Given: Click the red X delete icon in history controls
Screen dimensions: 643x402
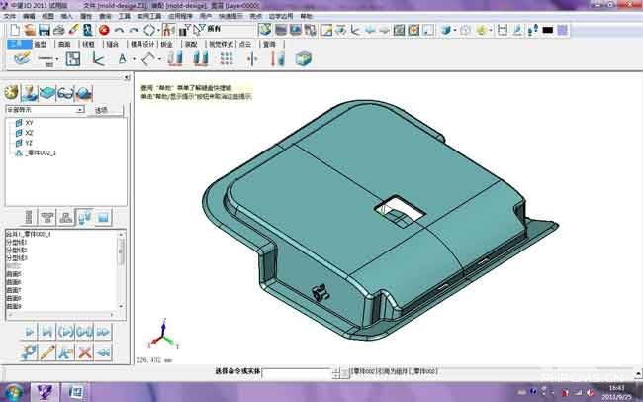Looking at the screenshot, I should pyautogui.click(x=85, y=352).
